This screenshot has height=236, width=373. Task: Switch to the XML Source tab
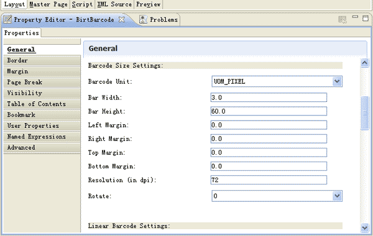[x=114, y=4]
